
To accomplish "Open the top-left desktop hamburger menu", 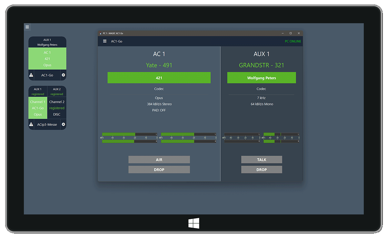I will click(27, 27).
